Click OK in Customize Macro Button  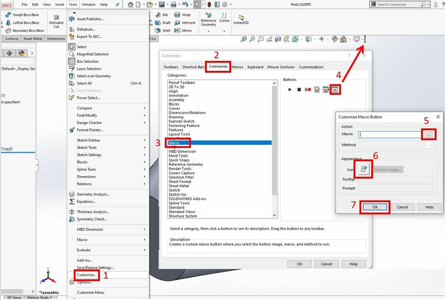pyautogui.click(x=375, y=207)
